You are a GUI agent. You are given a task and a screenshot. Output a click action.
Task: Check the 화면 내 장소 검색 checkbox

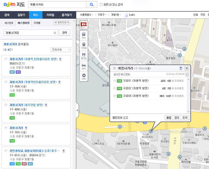click(102, 4)
